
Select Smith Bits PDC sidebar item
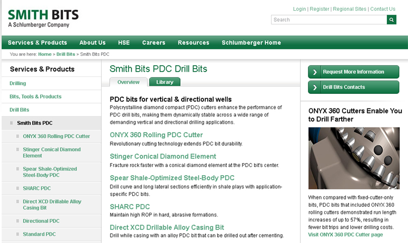coord(35,123)
